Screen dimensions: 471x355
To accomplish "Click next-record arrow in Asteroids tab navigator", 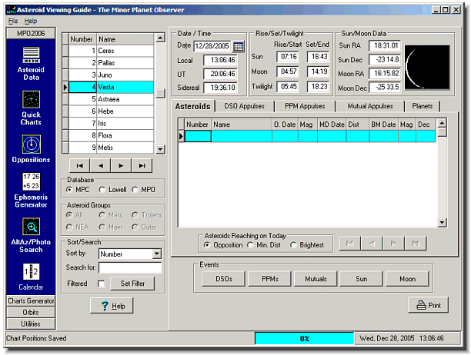I will 393,244.
